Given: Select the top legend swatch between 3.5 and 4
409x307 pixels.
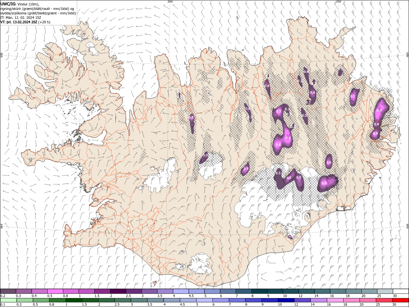Looking at the screenshot, I should pos(165,291).
